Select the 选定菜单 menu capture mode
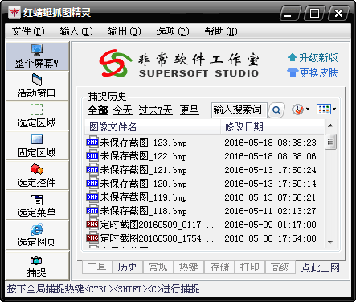This screenshot has width=356, height=302. point(37,205)
